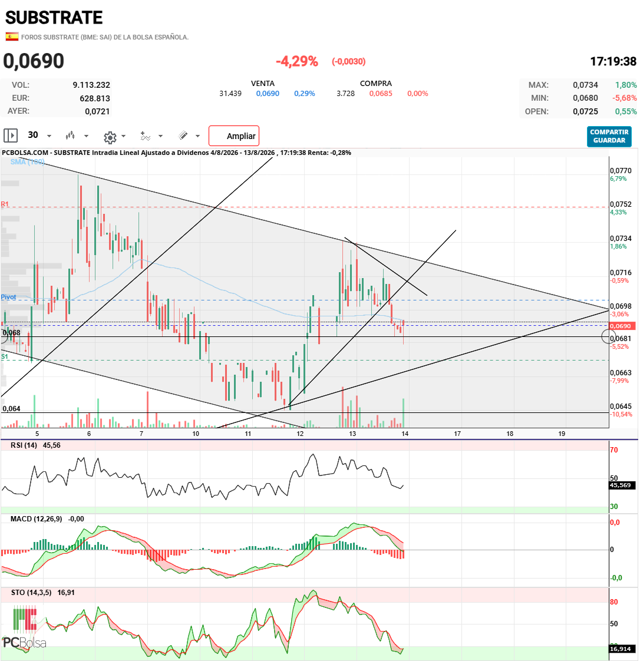The image size is (640, 661).
Task: Click the VENTA volume 31.439
Action: click(x=230, y=94)
